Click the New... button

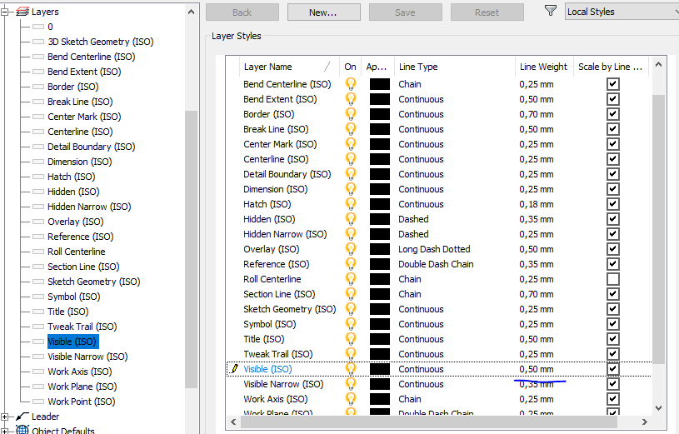tap(323, 12)
